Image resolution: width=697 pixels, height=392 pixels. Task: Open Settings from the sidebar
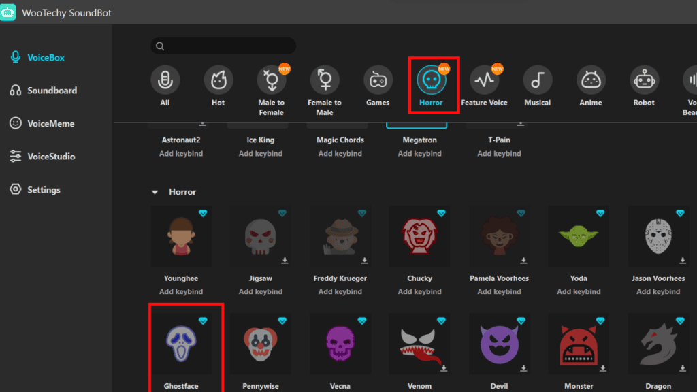coord(42,189)
